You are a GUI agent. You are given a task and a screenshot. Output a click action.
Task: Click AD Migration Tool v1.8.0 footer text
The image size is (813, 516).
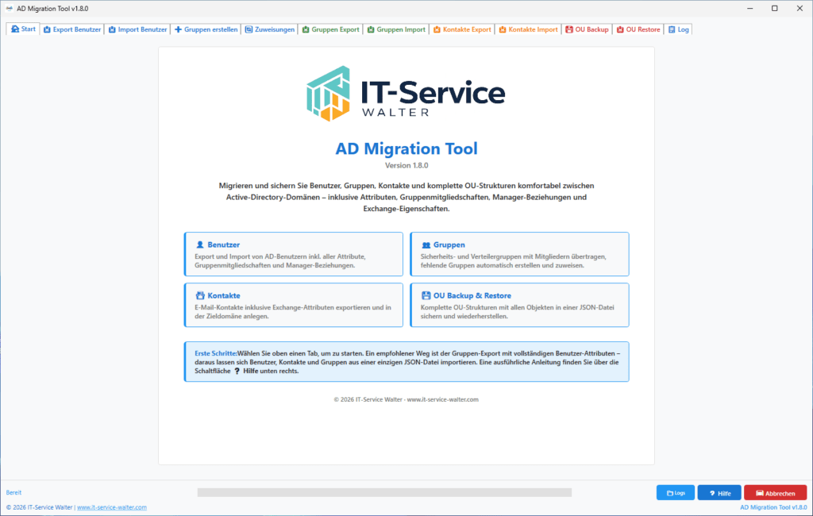pos(773,507)
